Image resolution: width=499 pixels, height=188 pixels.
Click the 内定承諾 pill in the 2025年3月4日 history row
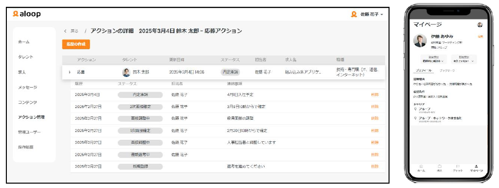click(x=140, y=95)
